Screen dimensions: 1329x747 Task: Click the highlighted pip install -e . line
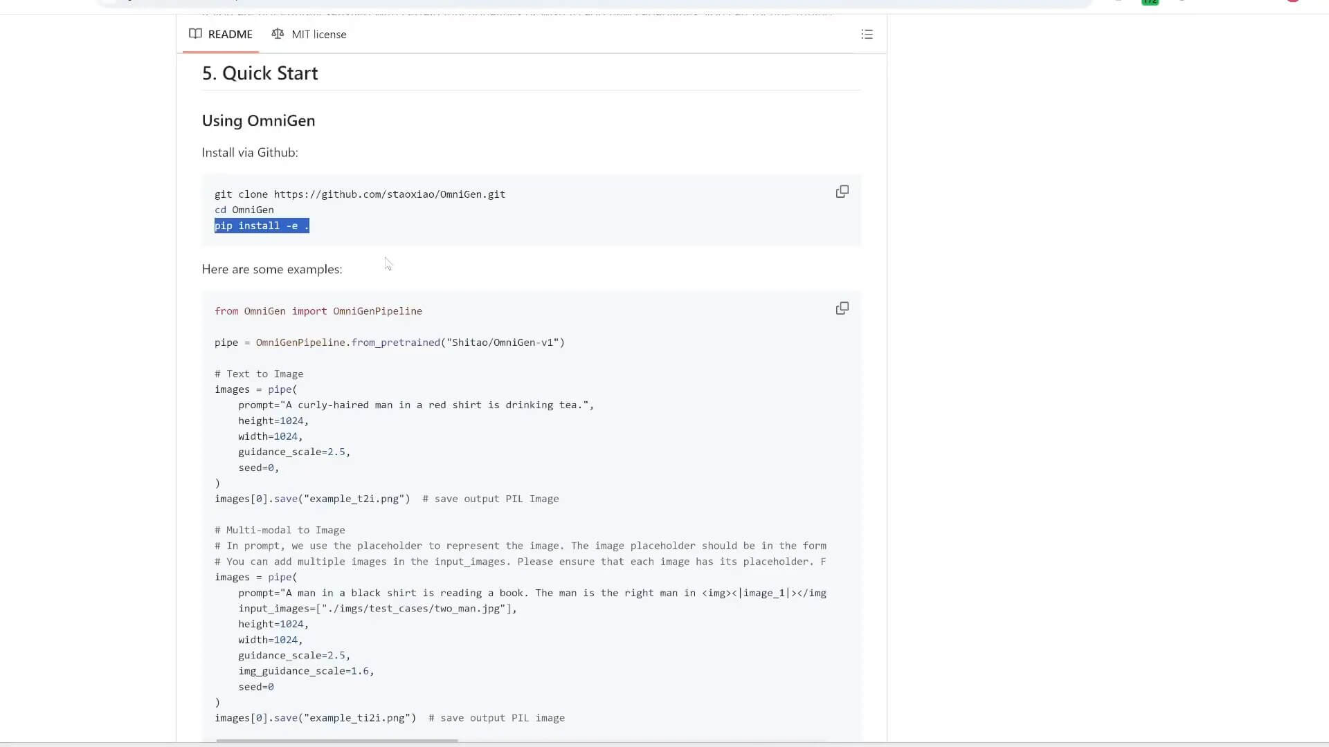(262, 225)
